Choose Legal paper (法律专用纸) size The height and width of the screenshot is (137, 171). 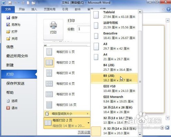tap(114, 25)
